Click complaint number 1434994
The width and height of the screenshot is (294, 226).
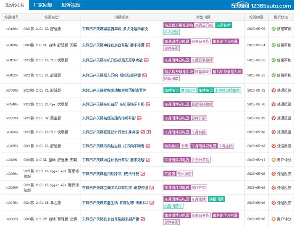pos(11,29)
